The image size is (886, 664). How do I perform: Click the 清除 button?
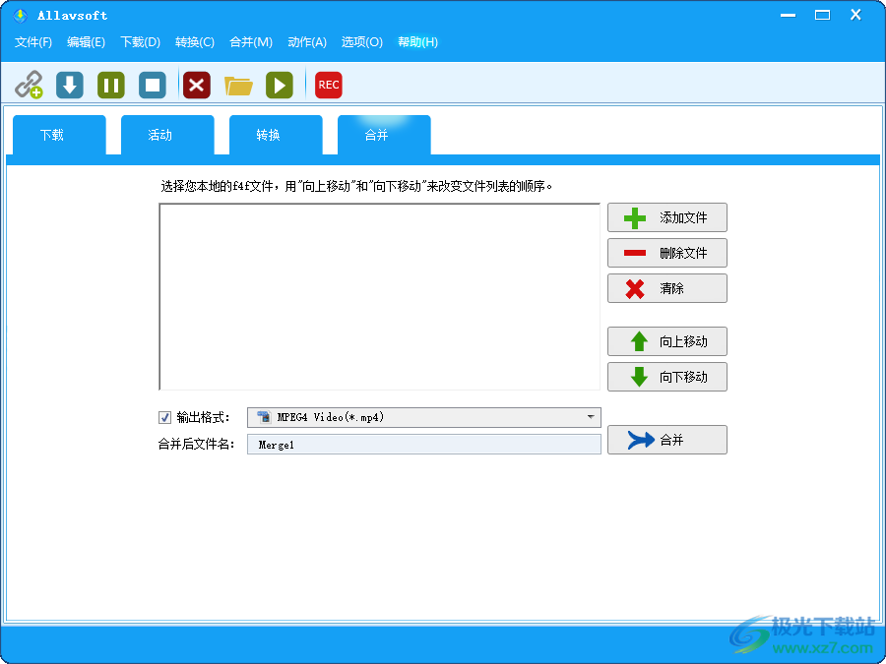[x=667, y=288]
